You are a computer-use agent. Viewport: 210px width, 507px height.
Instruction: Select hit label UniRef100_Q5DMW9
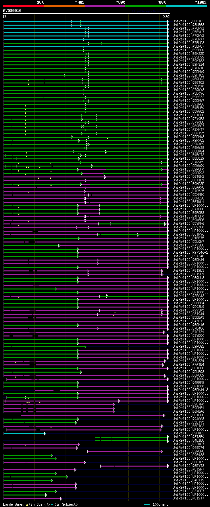[188, 72]
